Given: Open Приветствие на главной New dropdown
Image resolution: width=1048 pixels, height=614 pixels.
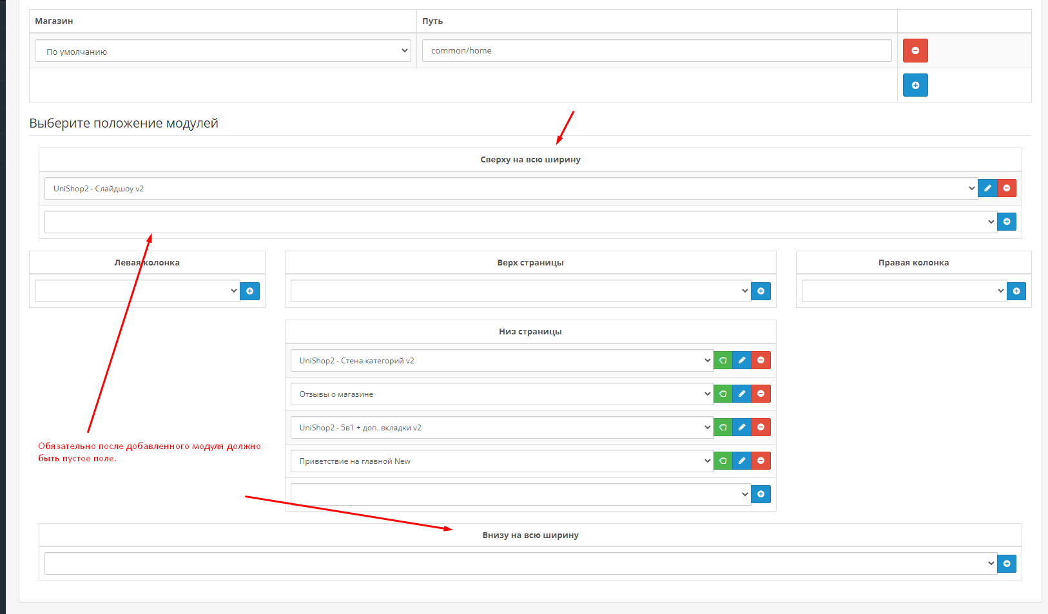Looking at the screenshot, I should 502,461.
